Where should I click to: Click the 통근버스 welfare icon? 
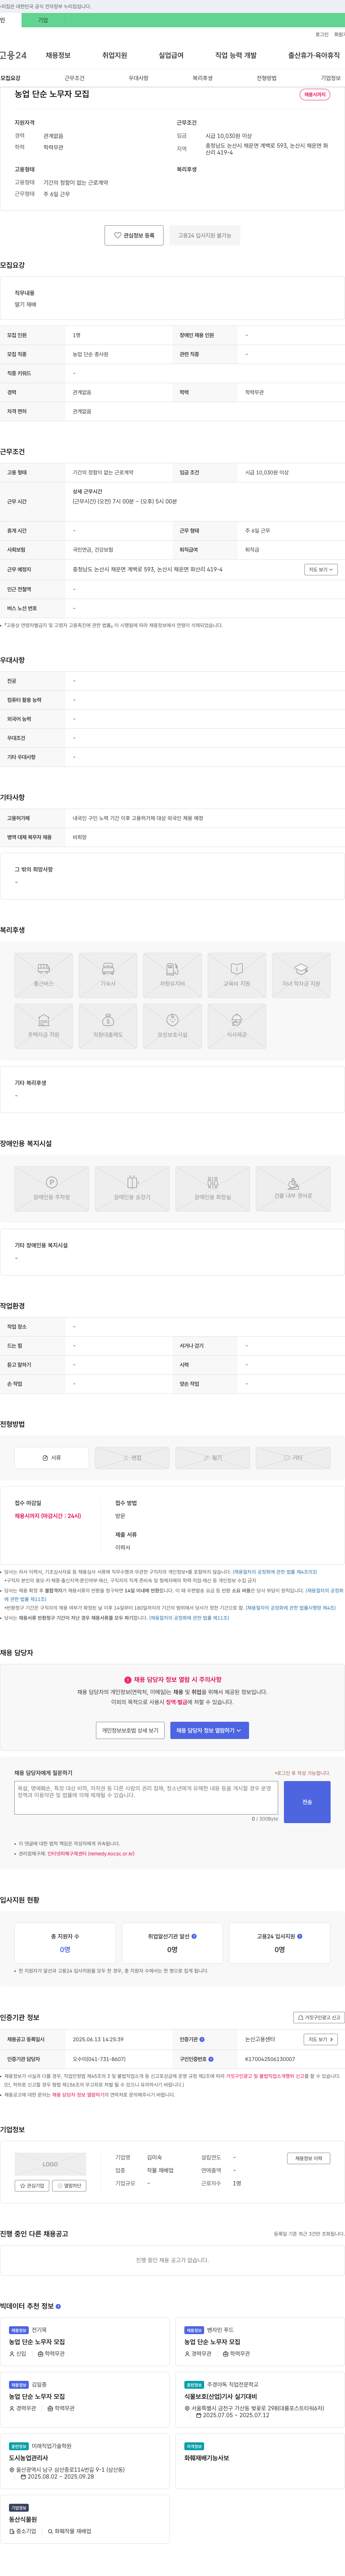(43, 975)
